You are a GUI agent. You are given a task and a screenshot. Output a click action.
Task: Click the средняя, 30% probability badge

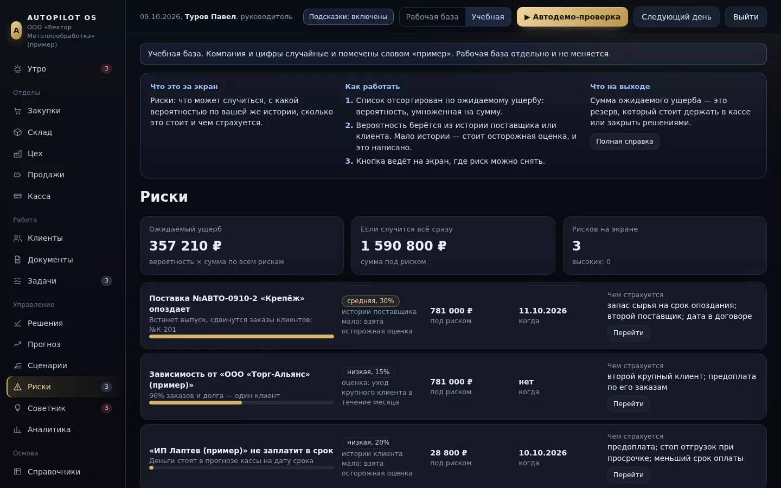370,301
